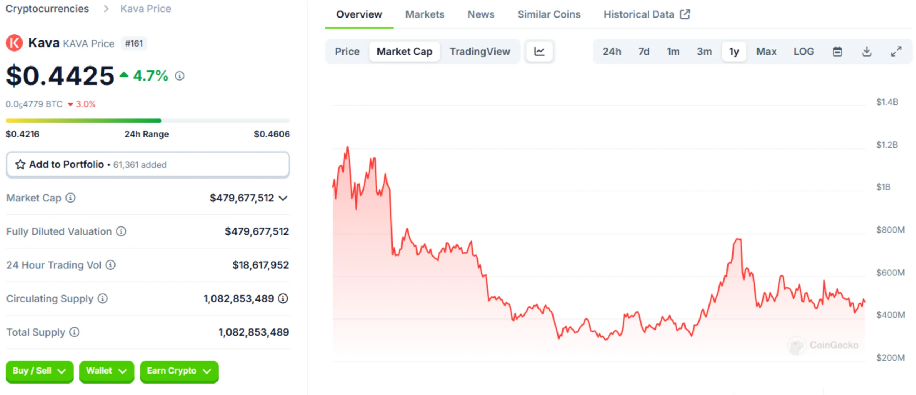Switch to TradingView chart mode
Screen dimensions: 916x395
tap(480, 51)
